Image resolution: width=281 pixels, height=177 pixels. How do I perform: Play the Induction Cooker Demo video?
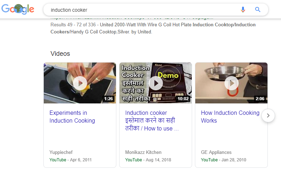156,83
